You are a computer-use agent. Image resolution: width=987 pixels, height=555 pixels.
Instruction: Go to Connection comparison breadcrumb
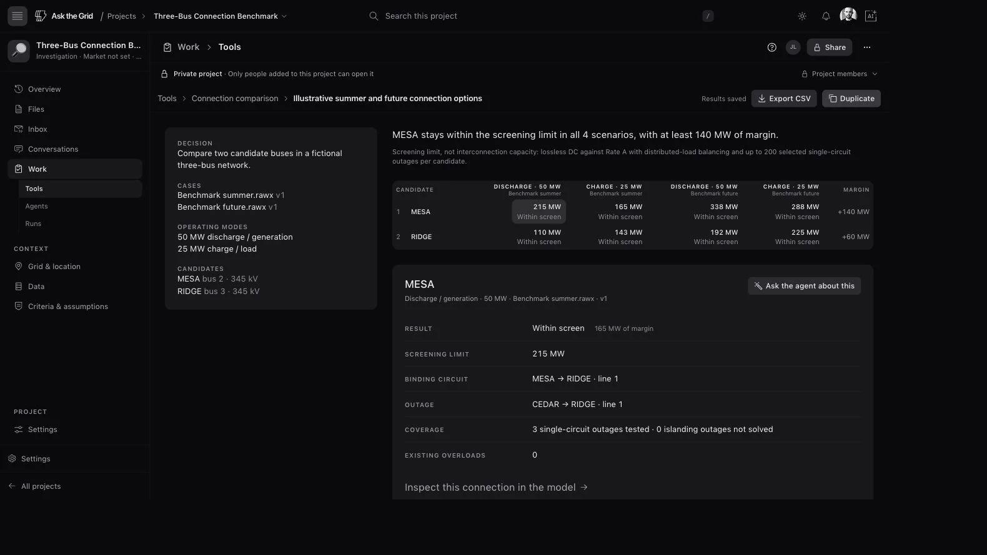click(x=235, y=99)
